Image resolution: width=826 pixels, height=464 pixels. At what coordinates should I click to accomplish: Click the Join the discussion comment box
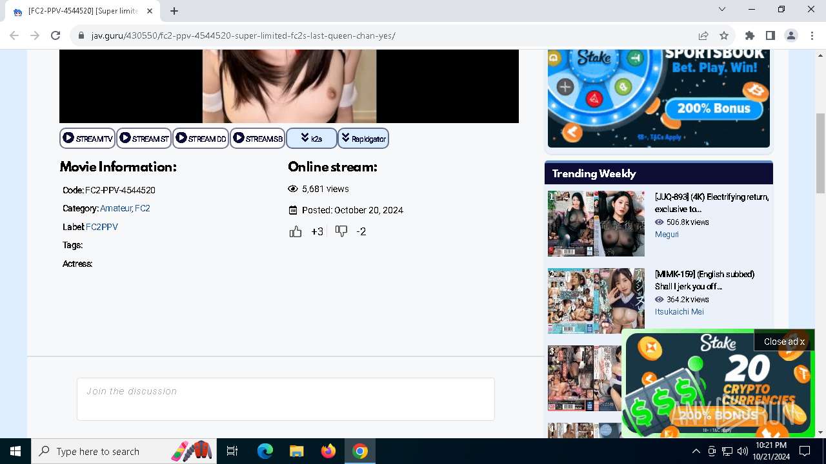(286, 400)
